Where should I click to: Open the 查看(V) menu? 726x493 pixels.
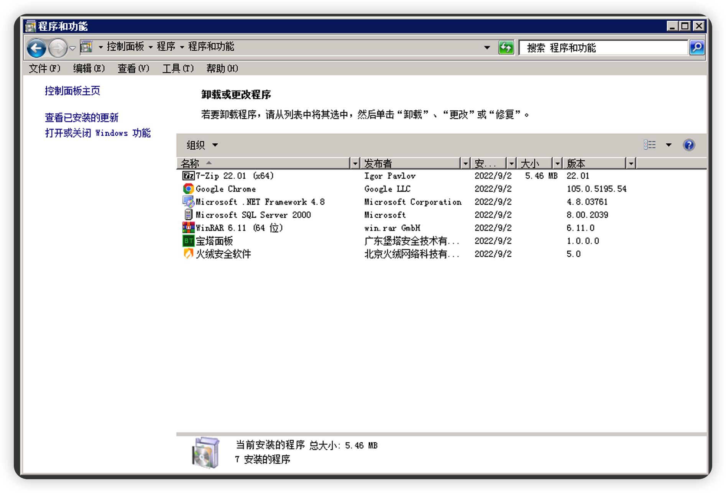[133, 68]
